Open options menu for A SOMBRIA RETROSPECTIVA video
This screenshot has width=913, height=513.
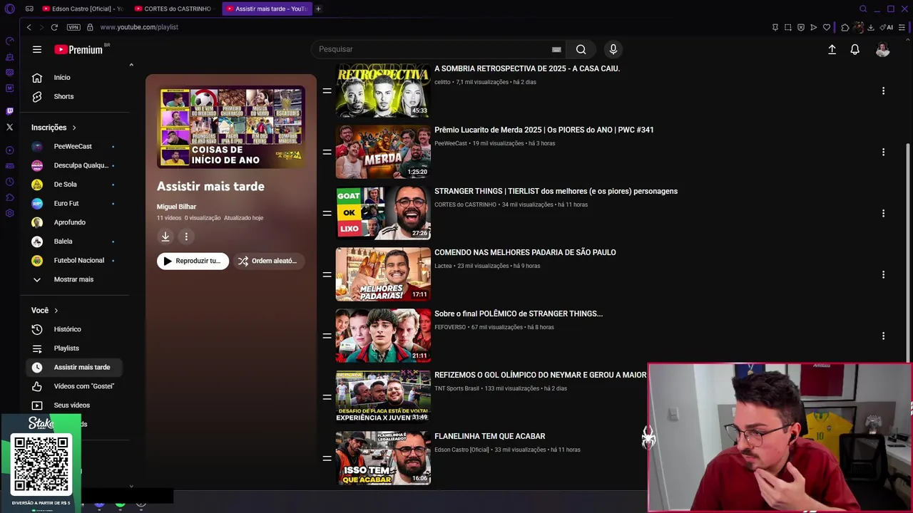pos(883,90)
